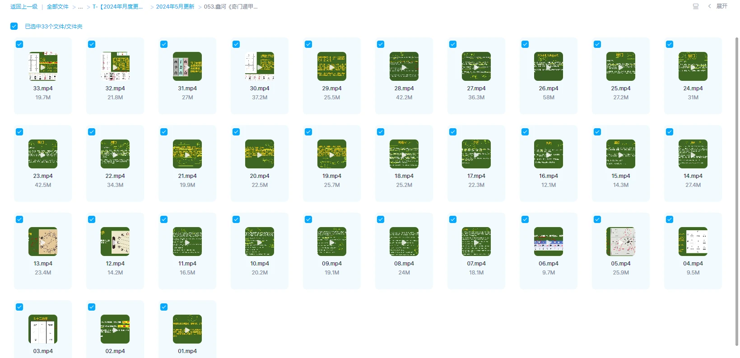Open the 03.mp4 video thumbnail
The height and width of the screenshot is (358, 740).
click(x=43, y=329)
